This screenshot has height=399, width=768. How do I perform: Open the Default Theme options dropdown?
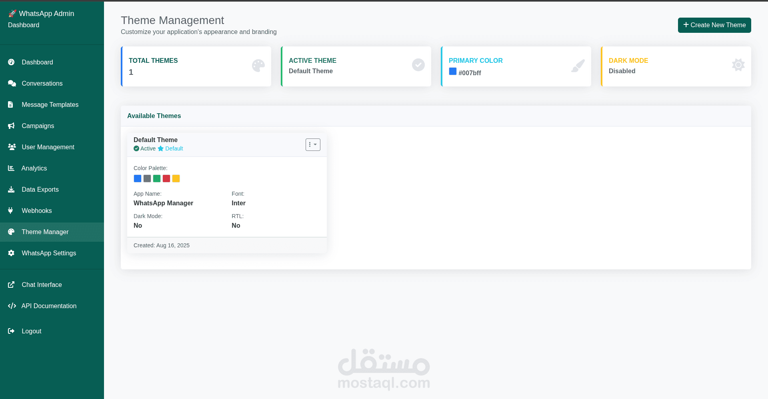pos(313,144)
